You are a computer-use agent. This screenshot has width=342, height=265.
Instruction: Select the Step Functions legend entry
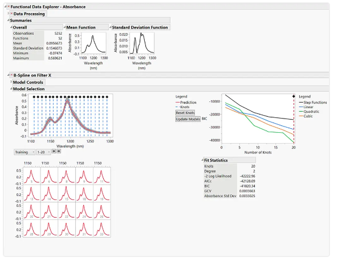(314, 102)
